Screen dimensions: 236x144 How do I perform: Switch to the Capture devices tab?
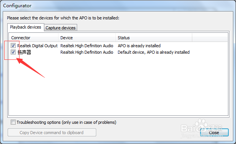(x=60, y=28)
